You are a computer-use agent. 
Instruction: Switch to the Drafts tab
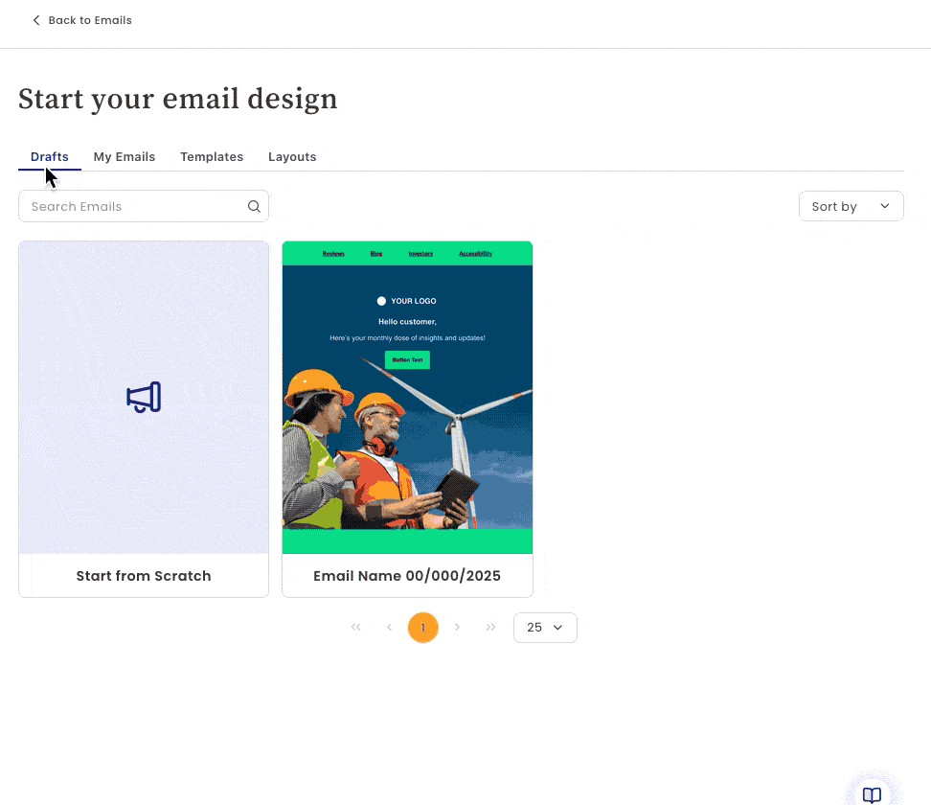pos(50,157)
